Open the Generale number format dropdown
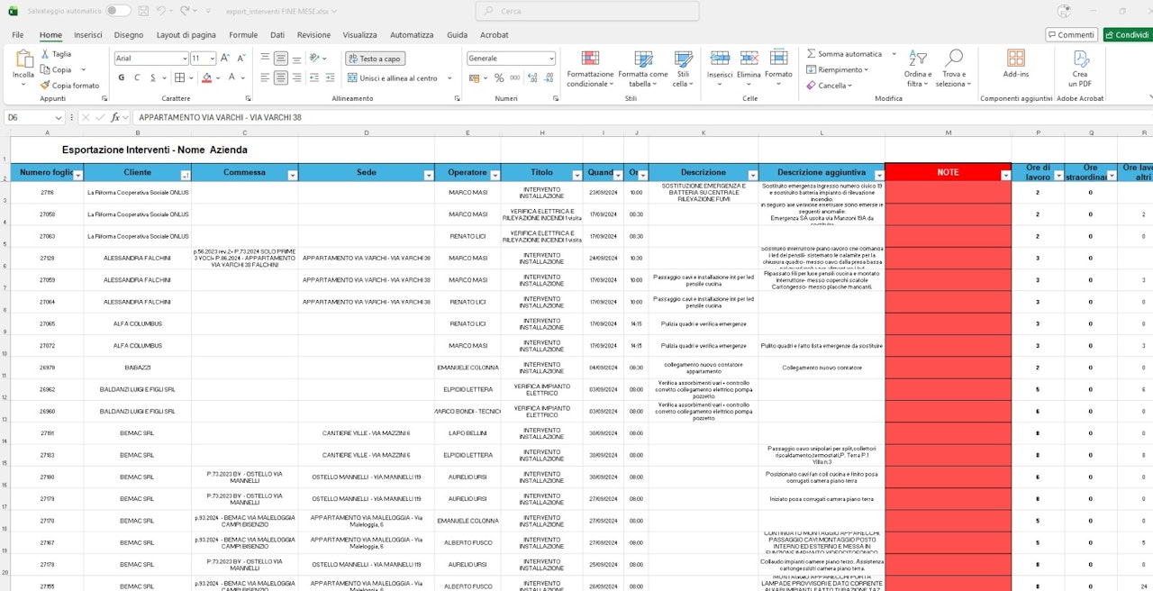 pyautogui.click(x=550, y=58)
